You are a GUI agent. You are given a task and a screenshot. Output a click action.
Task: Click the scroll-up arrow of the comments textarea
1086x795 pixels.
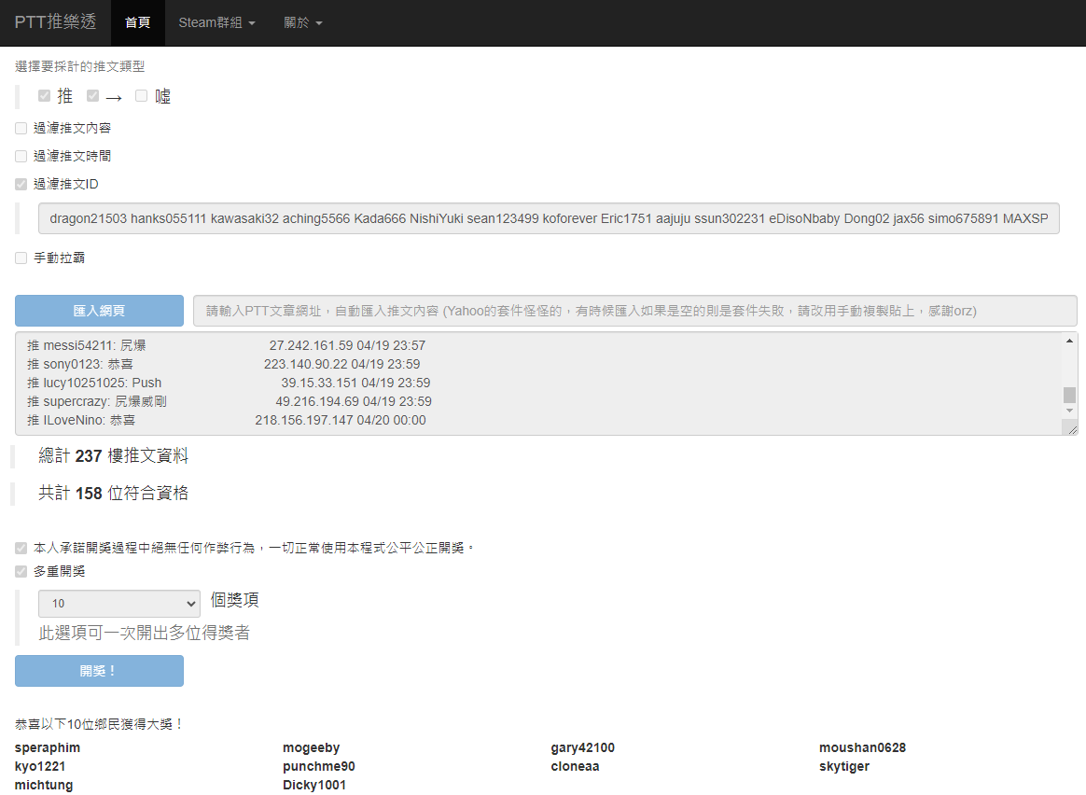tap(1069, 341)
